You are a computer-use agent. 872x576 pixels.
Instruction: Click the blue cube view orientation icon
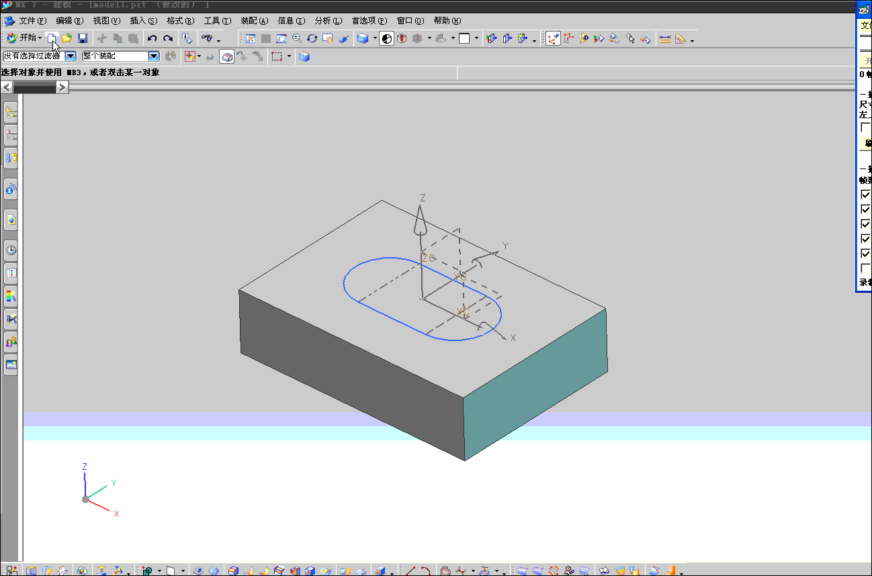[363, 38]
